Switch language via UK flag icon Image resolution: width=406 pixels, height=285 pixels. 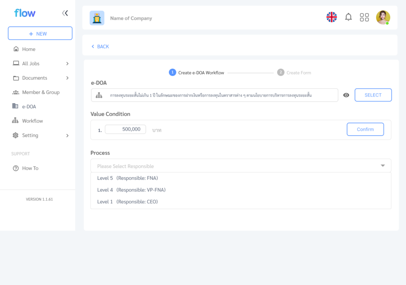point(332,17)
